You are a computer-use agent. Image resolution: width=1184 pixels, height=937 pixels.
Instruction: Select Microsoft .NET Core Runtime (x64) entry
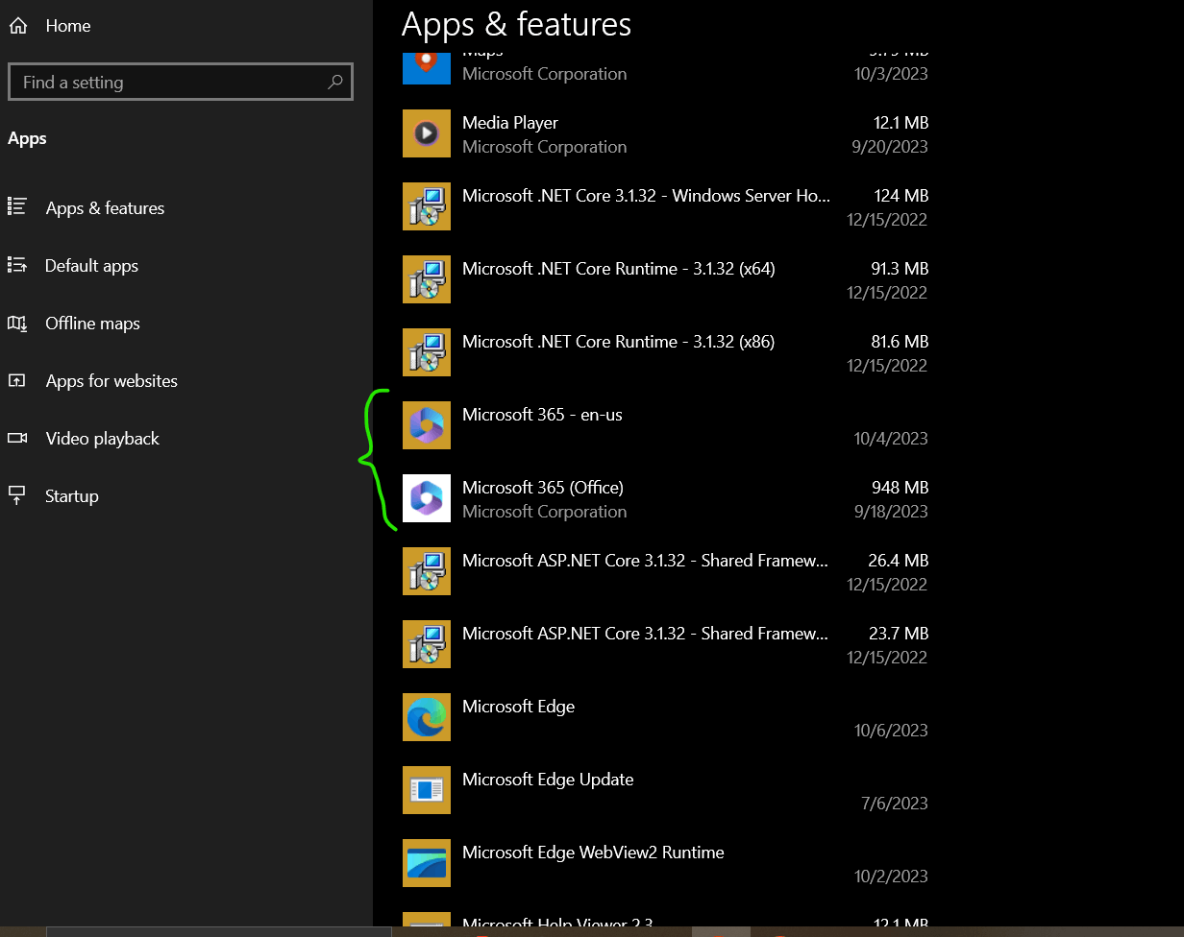click(x=619, y=269)
